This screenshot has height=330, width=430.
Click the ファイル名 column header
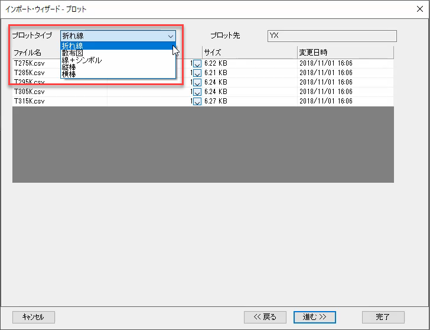[x=37, y=53]
